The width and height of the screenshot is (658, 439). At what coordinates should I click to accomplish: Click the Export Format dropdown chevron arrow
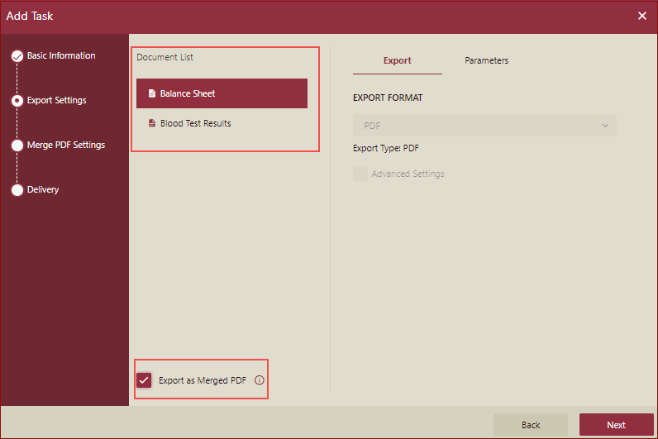(605, 126)
